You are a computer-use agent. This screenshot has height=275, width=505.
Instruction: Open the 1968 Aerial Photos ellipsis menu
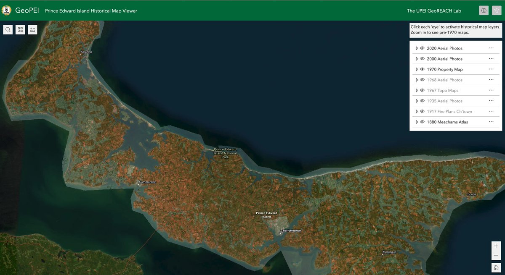[491, 79]
